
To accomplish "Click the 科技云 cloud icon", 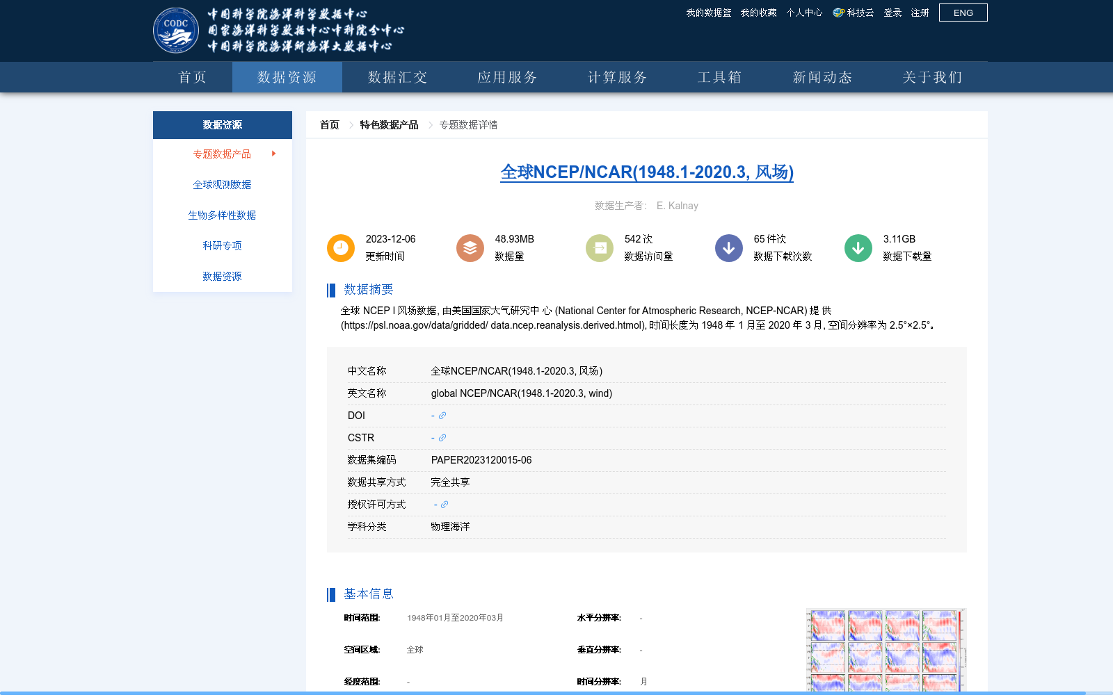I will pos(838,13).
